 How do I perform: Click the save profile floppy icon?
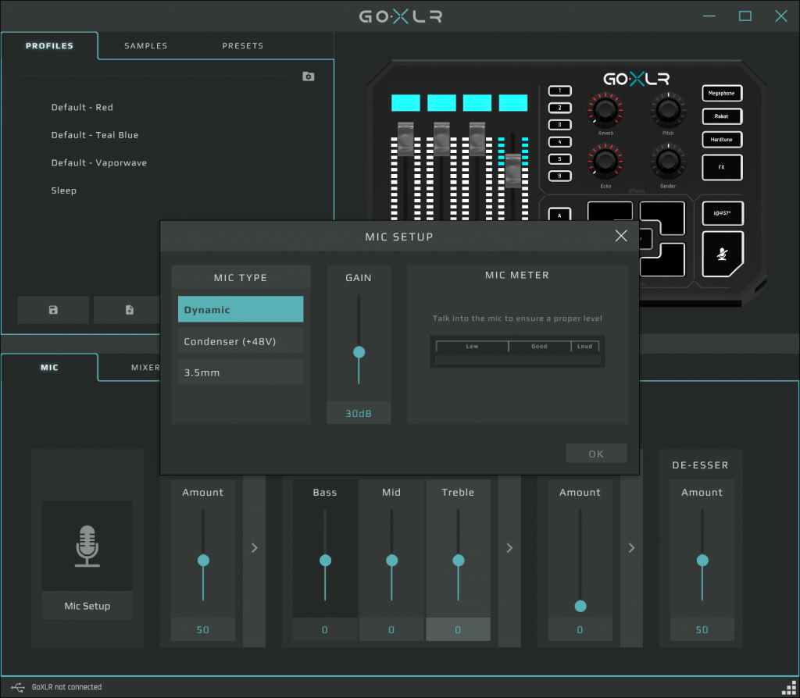53,309
